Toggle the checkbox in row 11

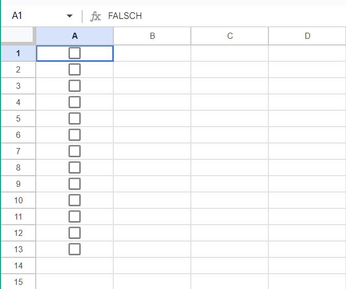(x=75, y=216)
